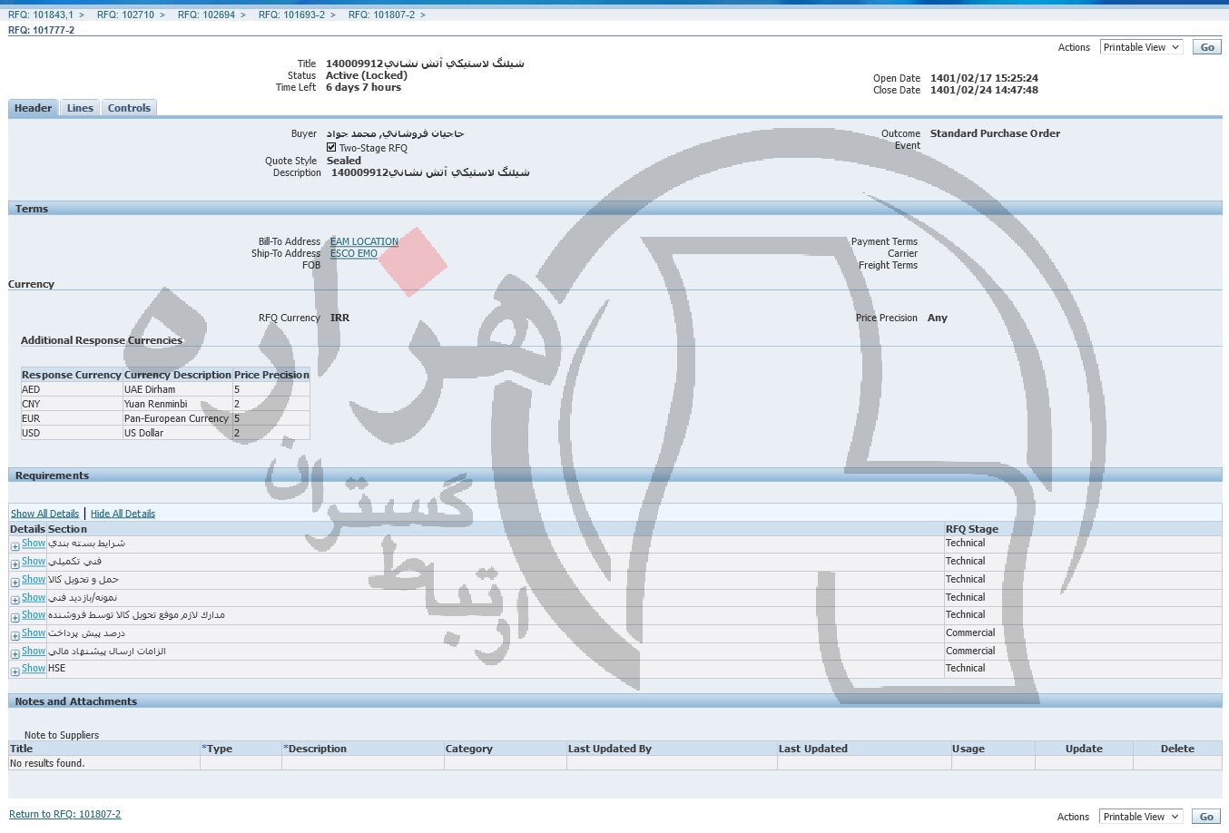Switch to the Controls tab

(129, 108)
